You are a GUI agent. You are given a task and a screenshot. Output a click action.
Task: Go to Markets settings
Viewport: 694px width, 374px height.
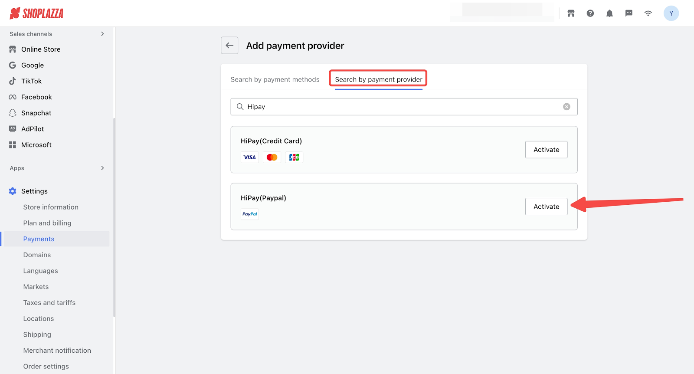[36, 287]
